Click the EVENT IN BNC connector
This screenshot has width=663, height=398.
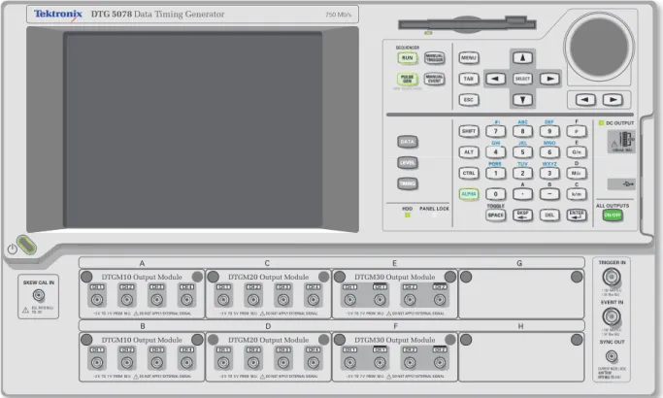coord(612,316)
